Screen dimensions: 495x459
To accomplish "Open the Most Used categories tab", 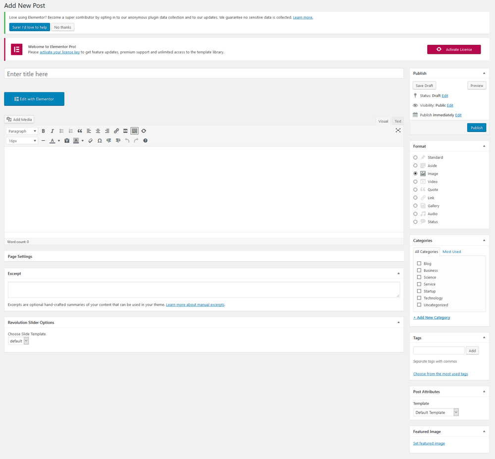I will (x=451, y=251).
